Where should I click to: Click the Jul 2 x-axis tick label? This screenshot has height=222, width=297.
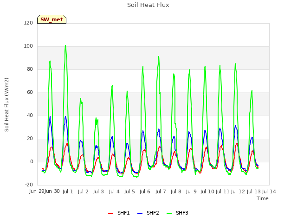(x=83, y=191)
